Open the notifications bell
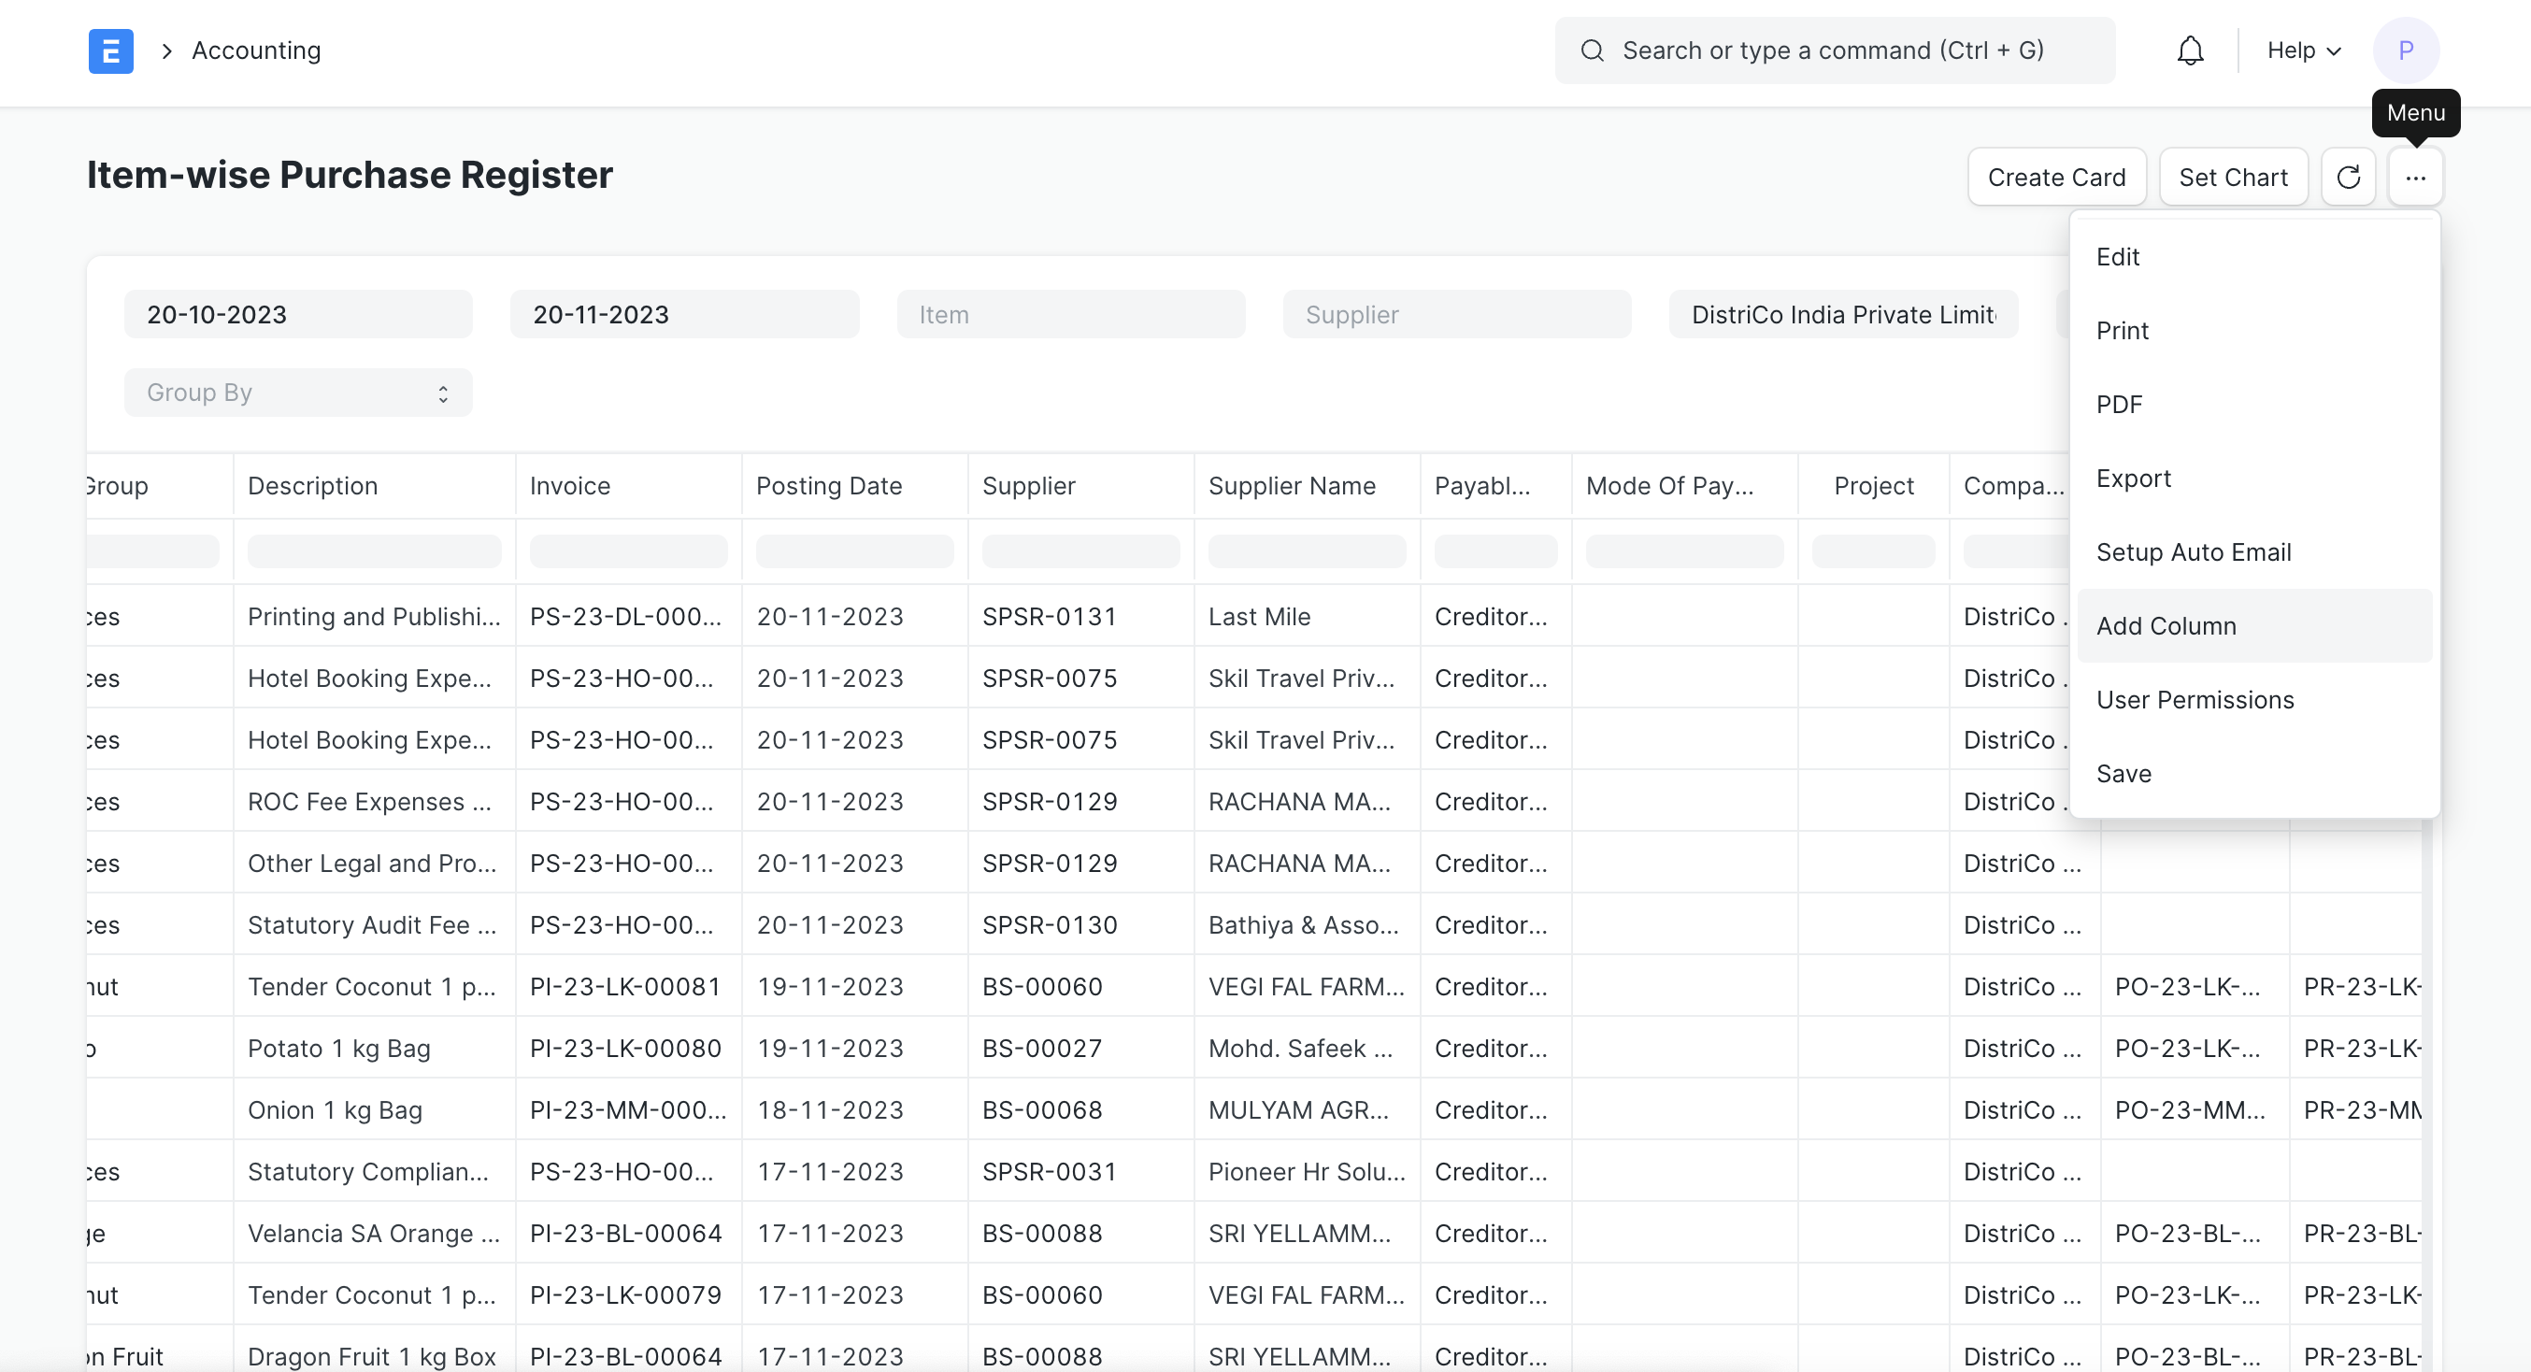The width and height of the screenshot is (2531, 1372). click(x=2189, y=50)
